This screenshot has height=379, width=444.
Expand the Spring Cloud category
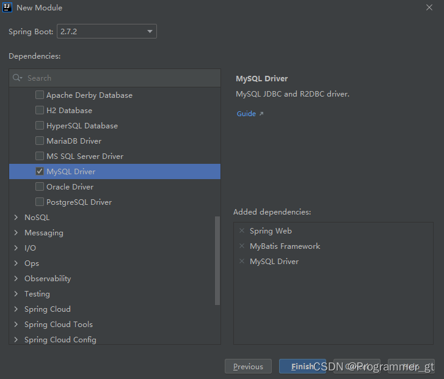click(16, 309)
